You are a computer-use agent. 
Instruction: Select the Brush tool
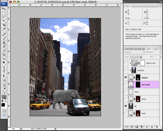click(4, 38)
